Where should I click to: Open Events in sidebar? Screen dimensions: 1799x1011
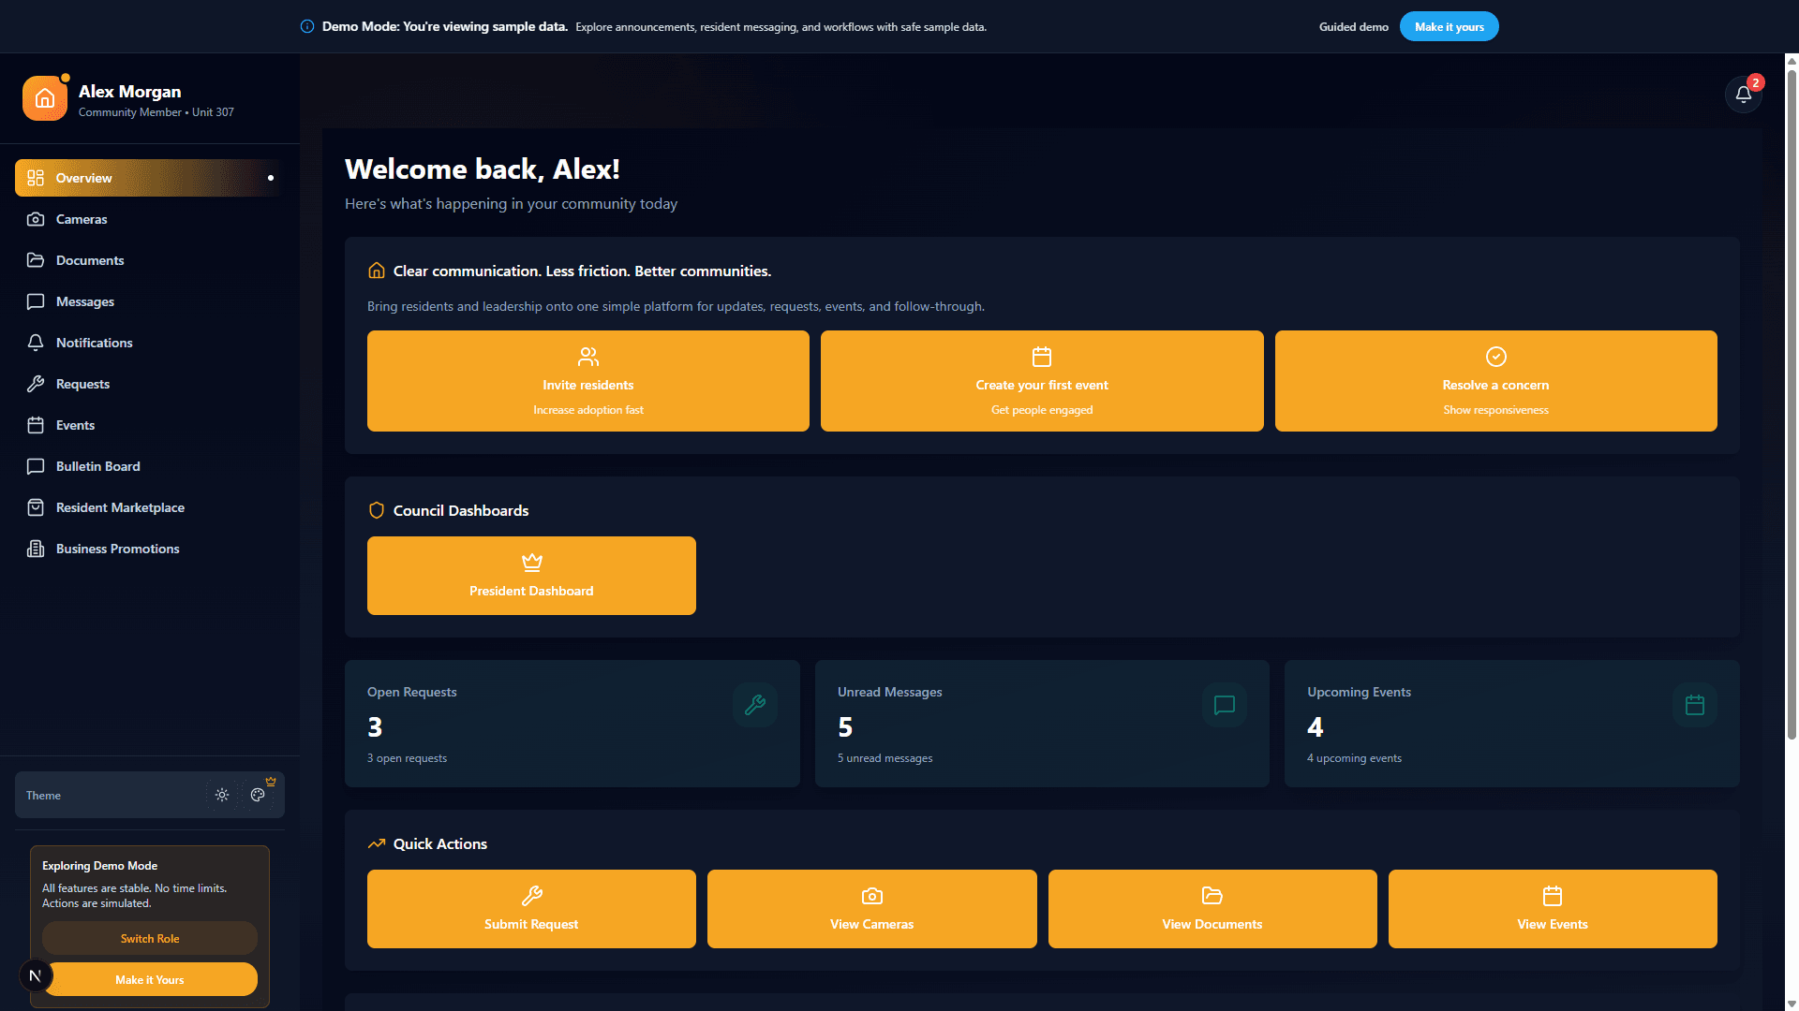click(x=148, y=425)
